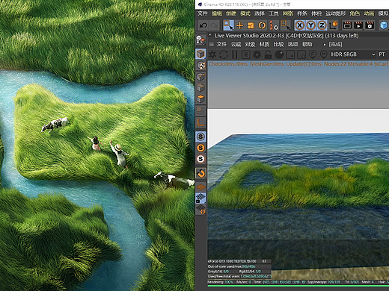Toggle lock resolution padlock in Live Viewer
Image resolution: width=389 pixels, height=291 pixels.
tap(268, 54)
